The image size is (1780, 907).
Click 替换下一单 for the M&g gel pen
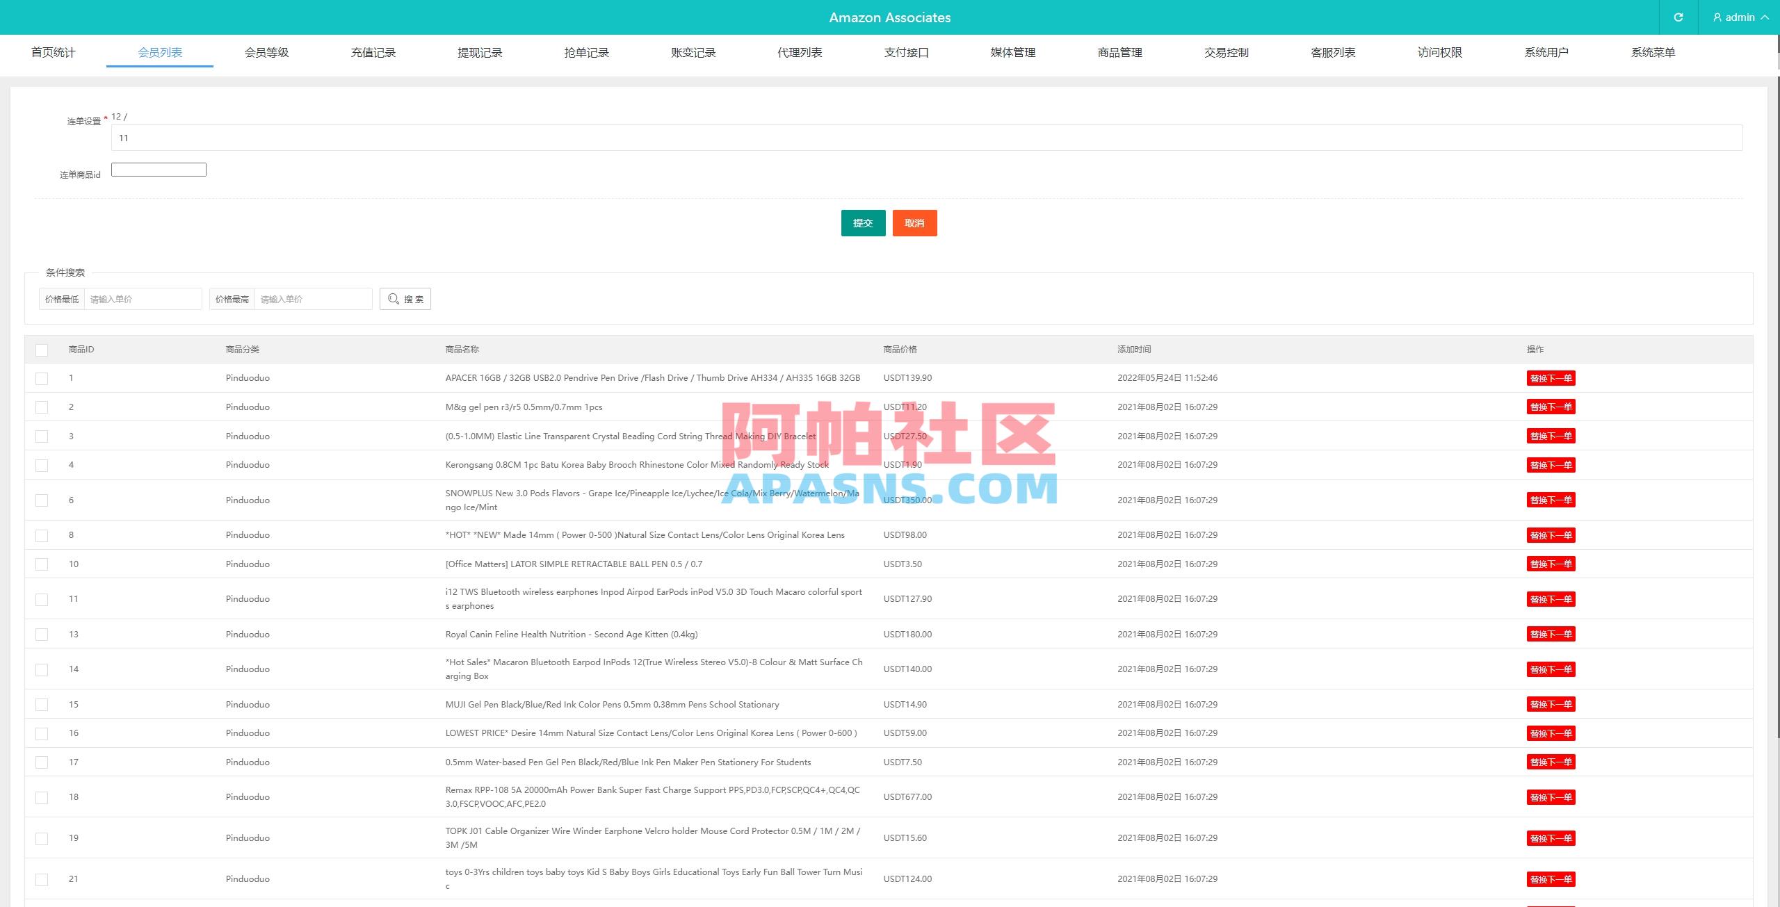tap(1551, 407)
